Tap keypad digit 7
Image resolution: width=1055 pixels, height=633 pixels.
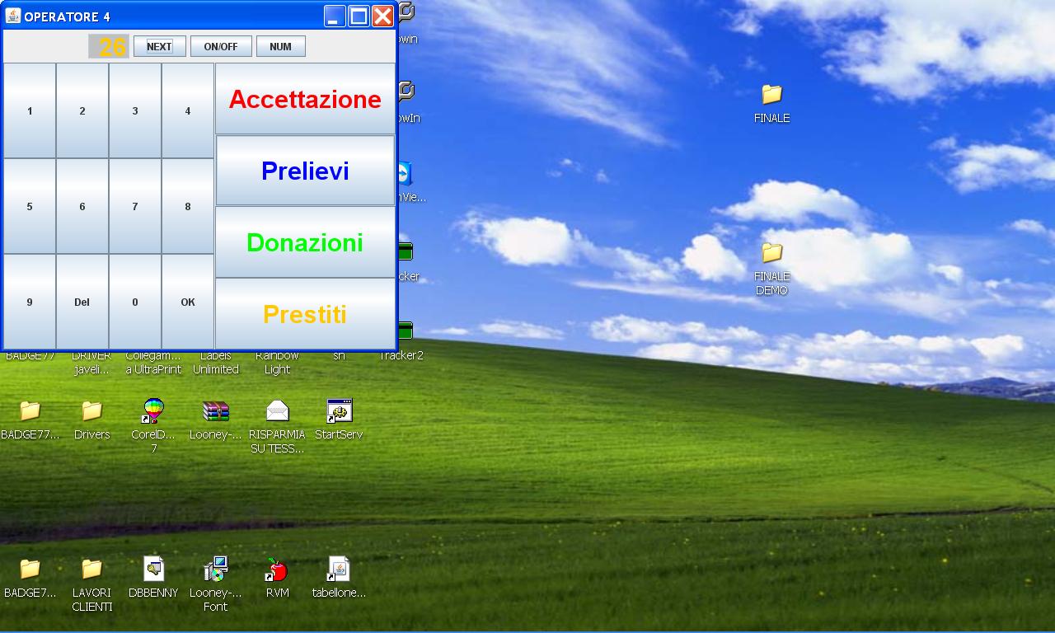(x=135, y=206)
